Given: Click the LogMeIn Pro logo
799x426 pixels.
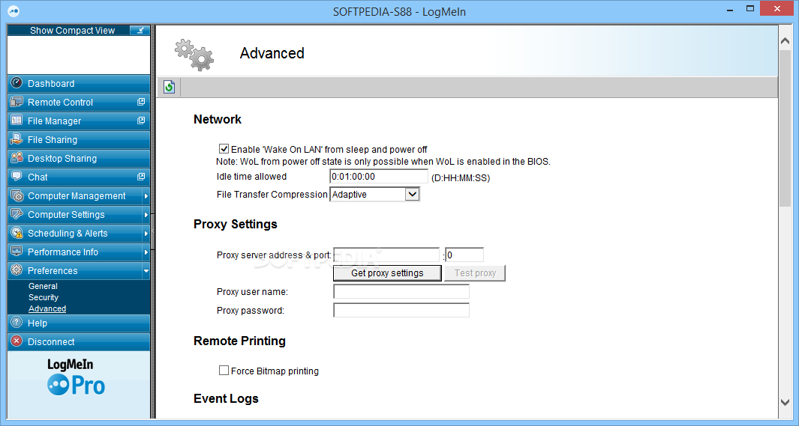Looking at the screenshot, I should coord(77,377).
